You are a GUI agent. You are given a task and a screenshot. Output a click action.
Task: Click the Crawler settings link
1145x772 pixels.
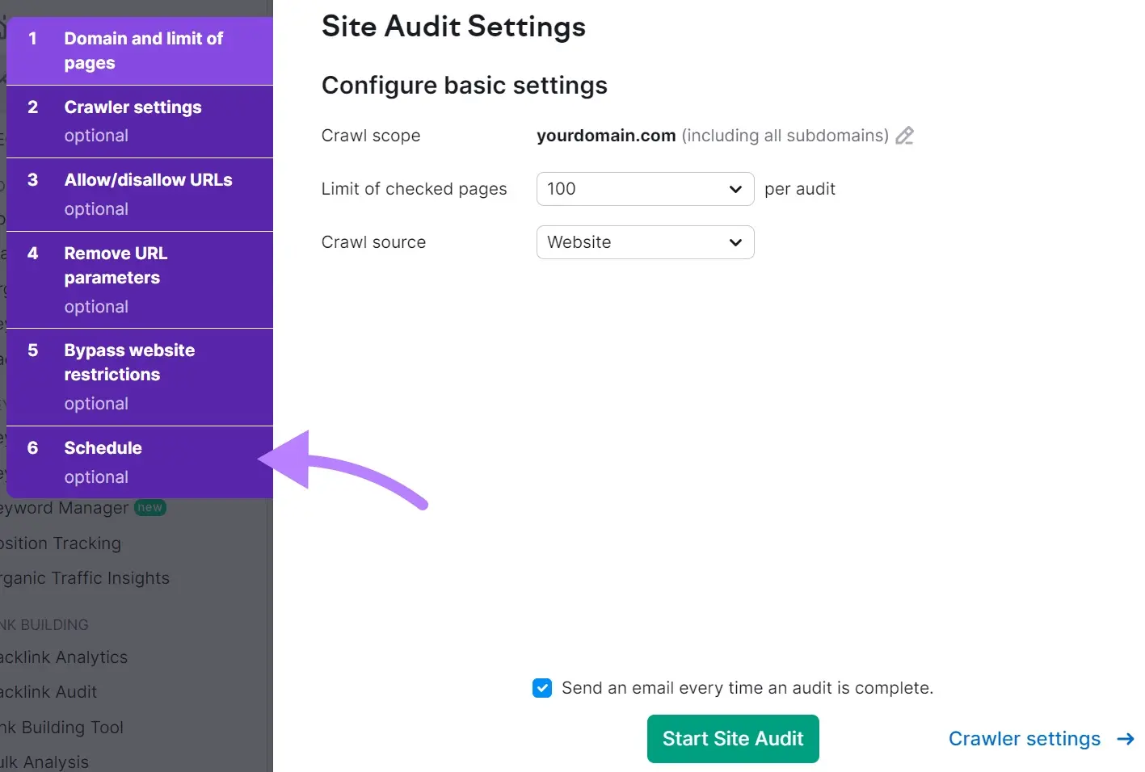[x=1024, y=739]
